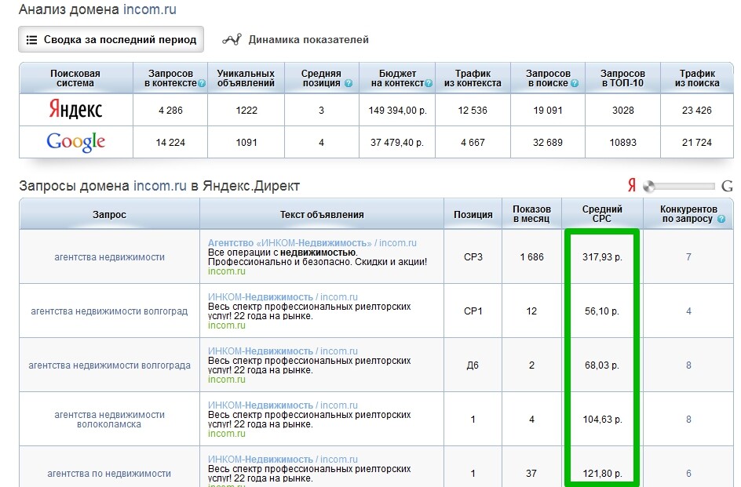Image resolution: width=741 pixels, height=487 pixels.
Task: Click Yandex budget value 149 394,00 р.
Action: pos(397,110)
